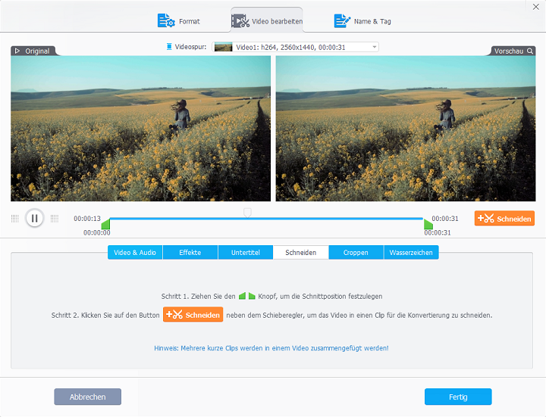Screen dimensions: 546x417
Task: Click the total duration label after timeline
Action: pyautogui.click(x=445, y=219)
